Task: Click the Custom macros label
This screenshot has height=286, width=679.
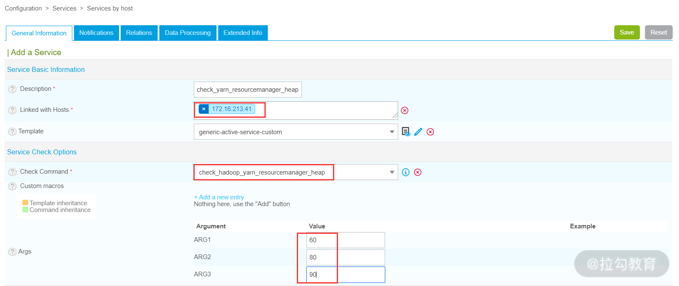Action: (x=42, y=186)
